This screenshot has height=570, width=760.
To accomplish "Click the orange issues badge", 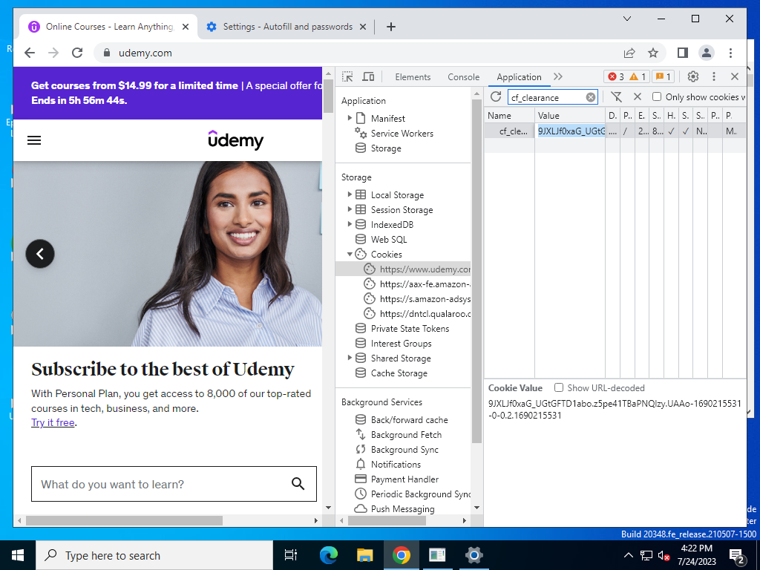I will [663, 76].
